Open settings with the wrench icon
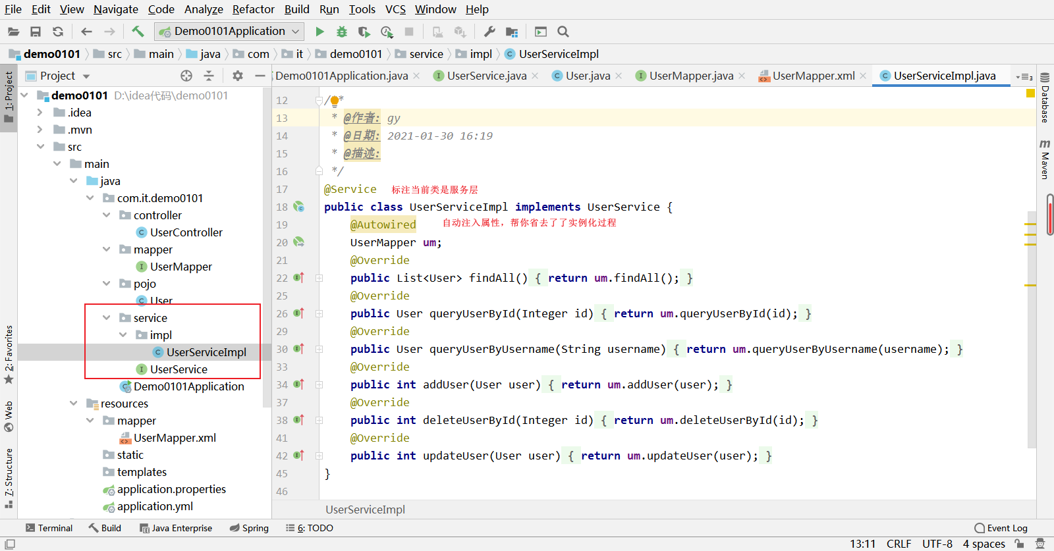This screenshot has height=551, width=1054. click(489, 32)
